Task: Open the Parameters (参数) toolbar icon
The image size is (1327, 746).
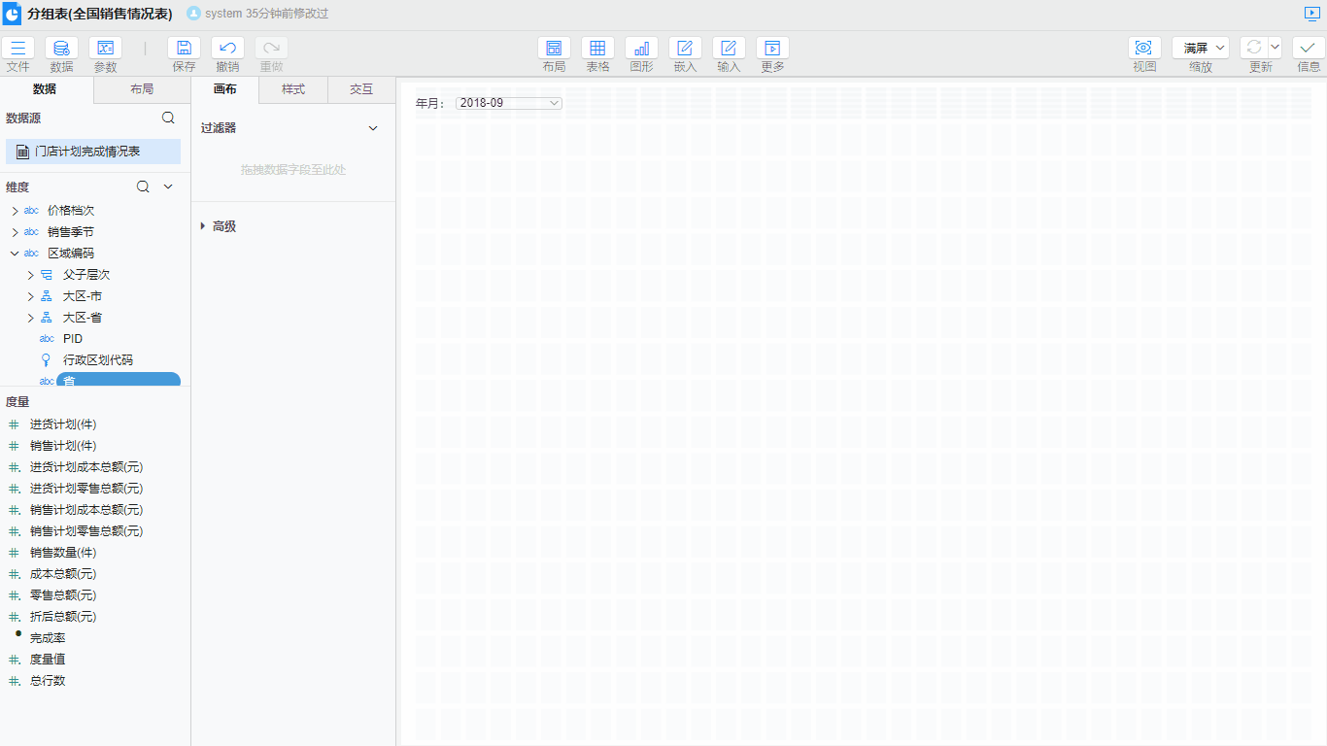Action: [105, 49]
